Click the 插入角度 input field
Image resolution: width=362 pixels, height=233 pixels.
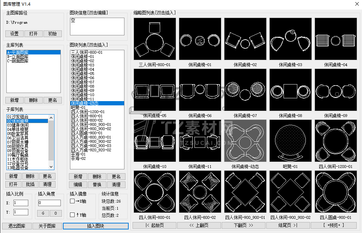point(49,203)
